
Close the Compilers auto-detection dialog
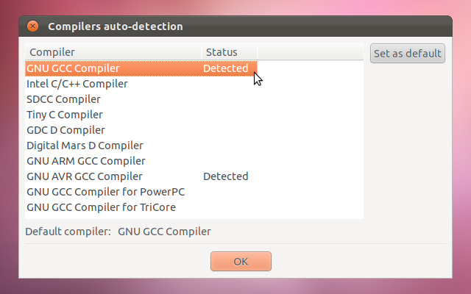click(32, 26)
